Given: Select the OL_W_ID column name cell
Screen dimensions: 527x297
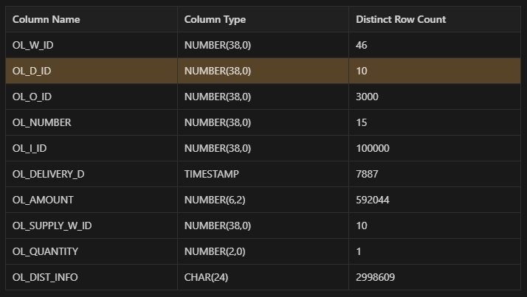Looking at the screenshot, I should pyautogui.click(x=92, y=45).
